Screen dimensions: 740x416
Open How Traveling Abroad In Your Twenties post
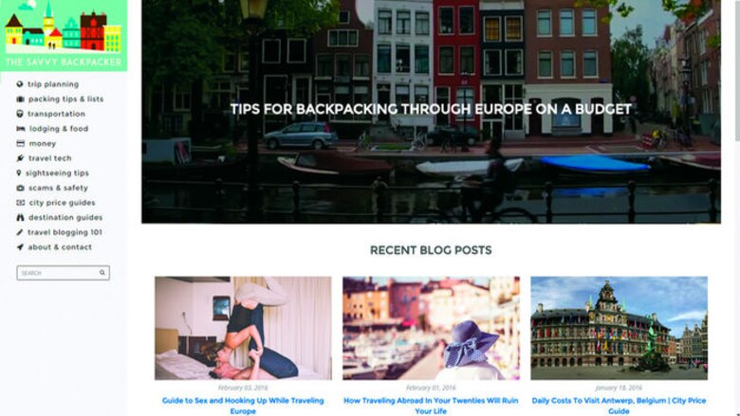point(431,406)
